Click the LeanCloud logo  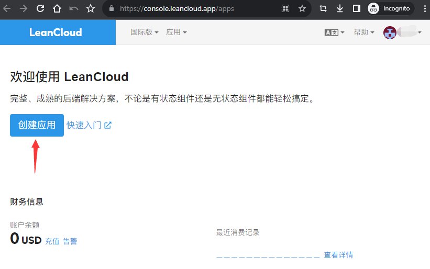(x=56, y=32)
